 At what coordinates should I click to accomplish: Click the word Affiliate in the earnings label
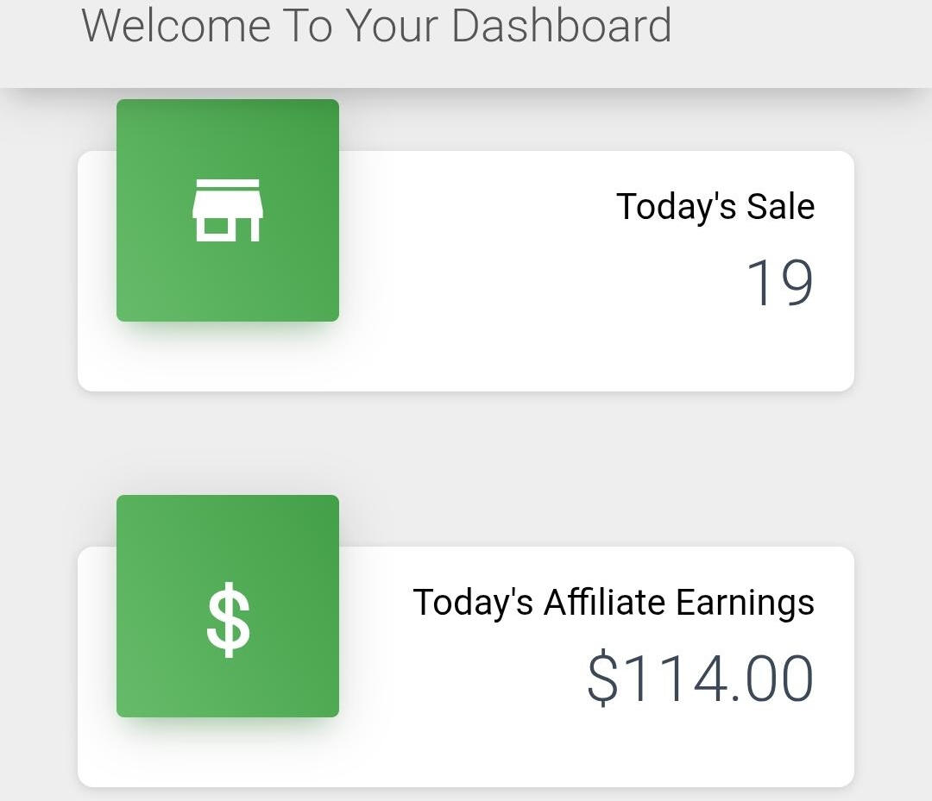604,602
